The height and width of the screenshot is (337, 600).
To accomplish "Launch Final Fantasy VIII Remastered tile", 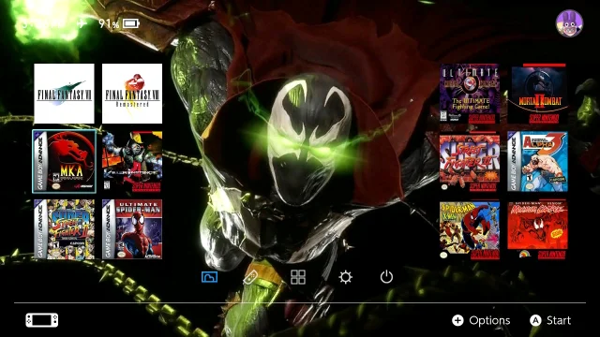I will (x=132, y=94).
